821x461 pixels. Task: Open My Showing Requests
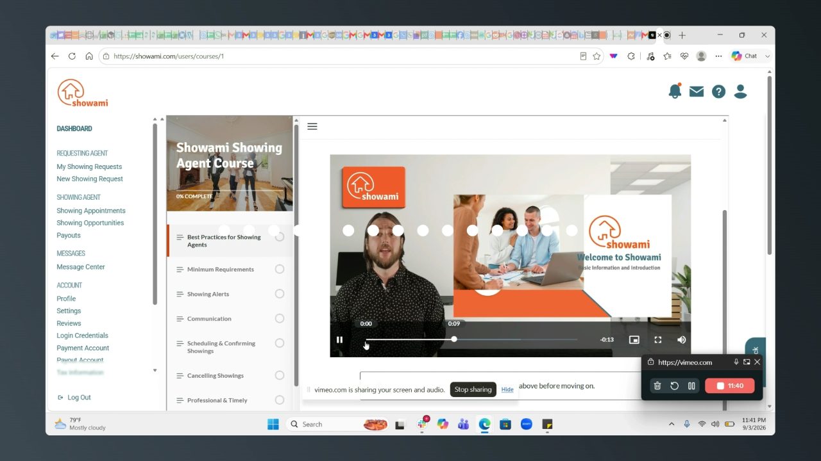pos(89,166)
